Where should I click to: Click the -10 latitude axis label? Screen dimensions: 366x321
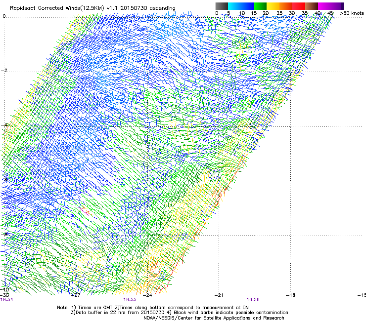click(5, 290)
